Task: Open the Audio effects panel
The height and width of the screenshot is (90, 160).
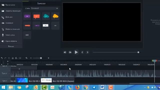Action: coord(11,41)
